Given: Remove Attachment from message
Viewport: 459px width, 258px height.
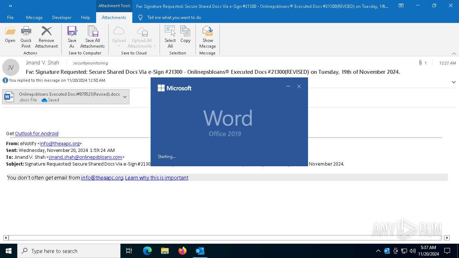Looking at the screenshot, I should click(46, 37).
